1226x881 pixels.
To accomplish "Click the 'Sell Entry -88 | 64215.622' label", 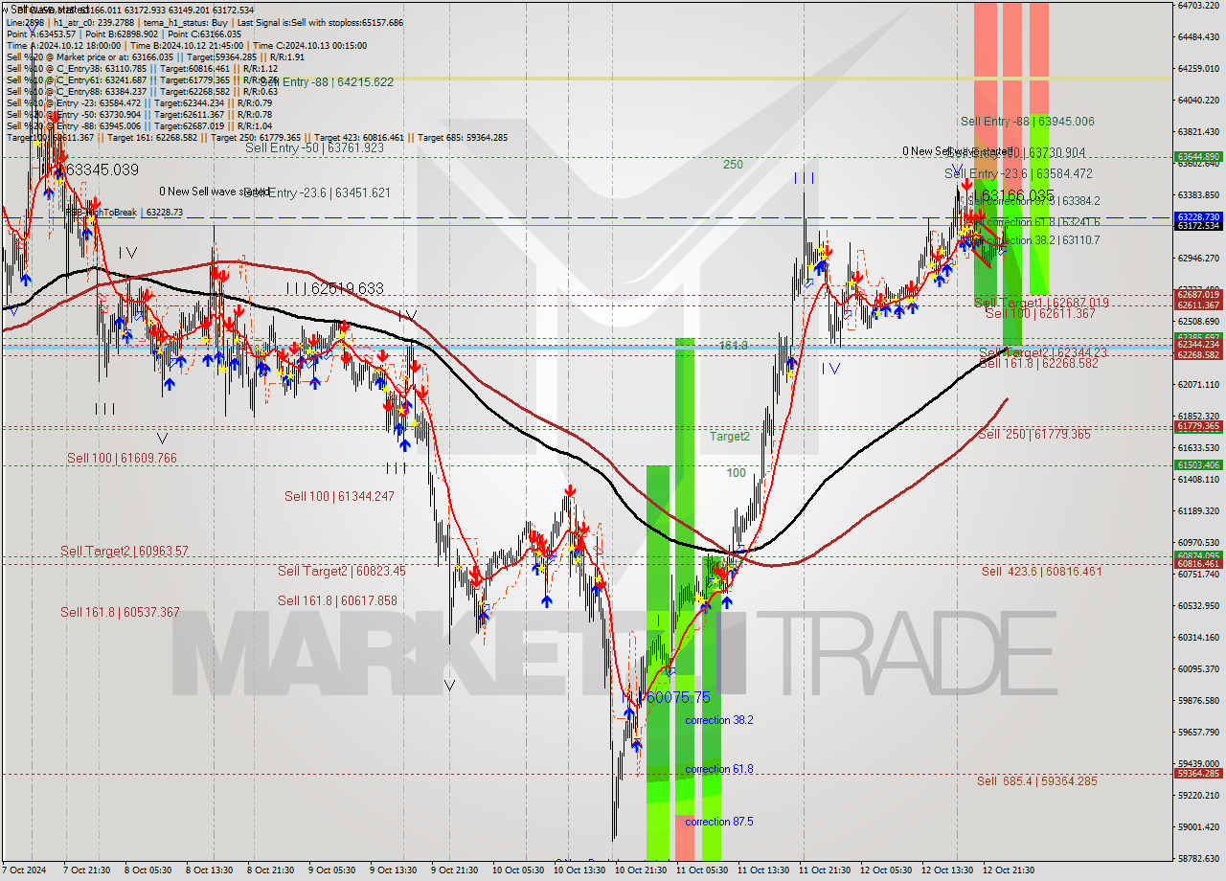I will coord(327,82).
